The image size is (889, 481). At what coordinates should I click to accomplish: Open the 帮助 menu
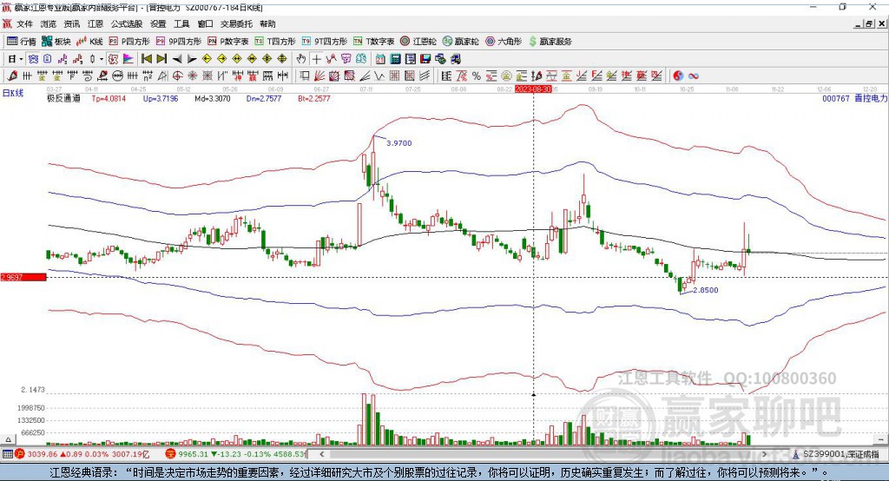point(267,23)
